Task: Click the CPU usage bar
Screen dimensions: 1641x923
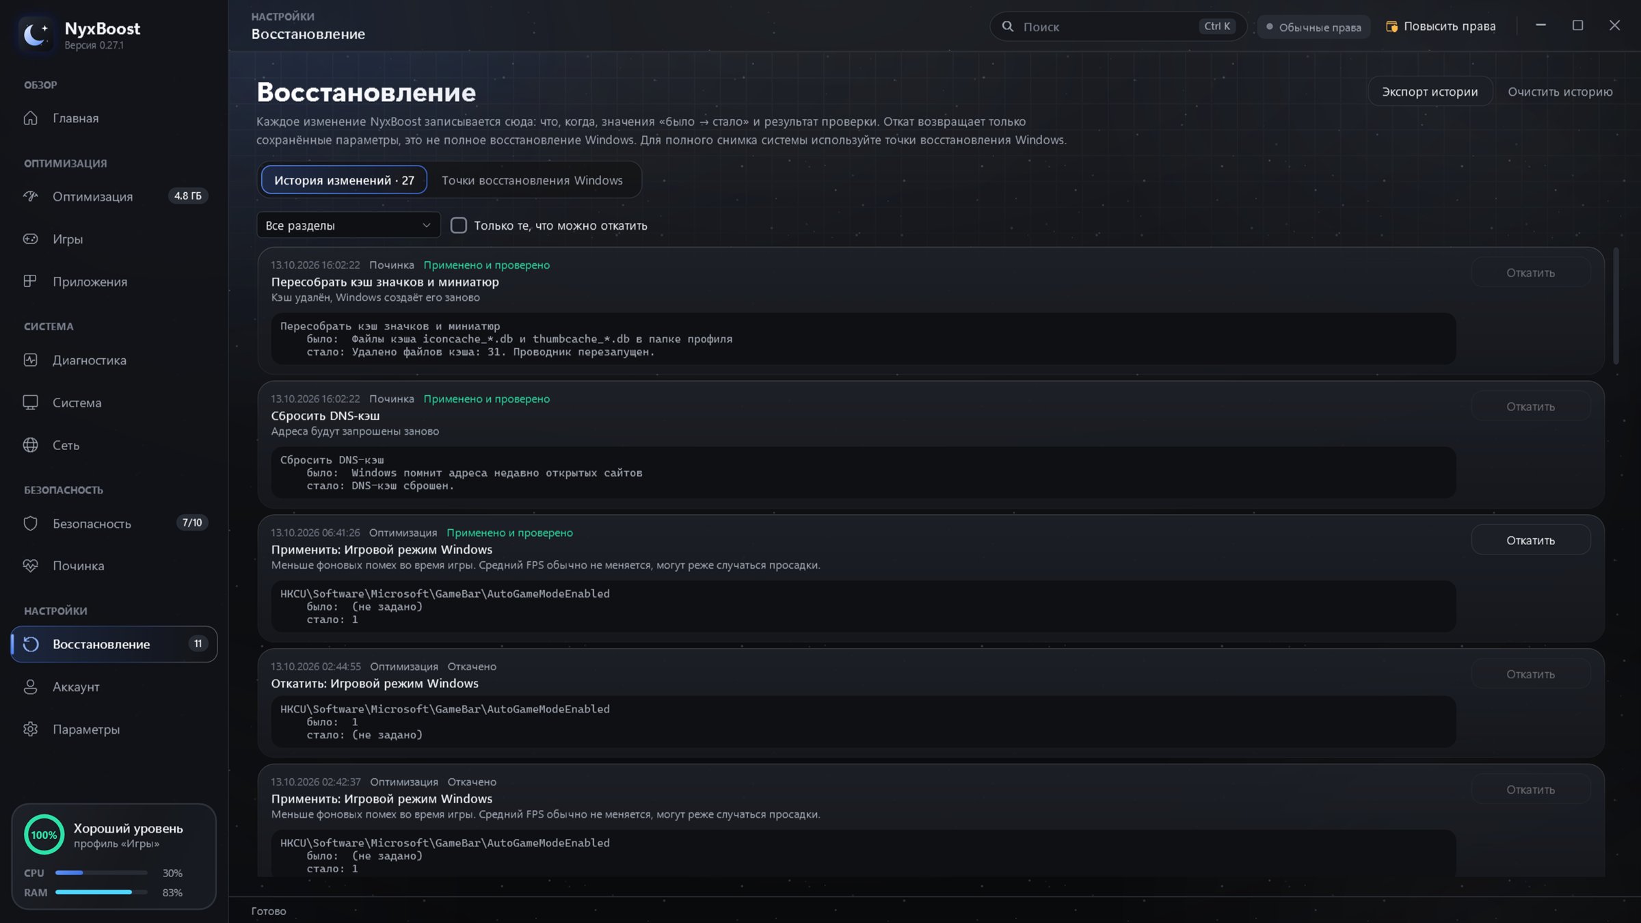Action: coord(101,873)
